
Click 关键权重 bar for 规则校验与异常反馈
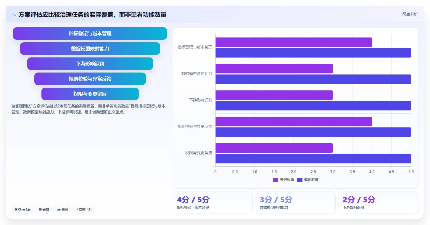coord(294,122)
